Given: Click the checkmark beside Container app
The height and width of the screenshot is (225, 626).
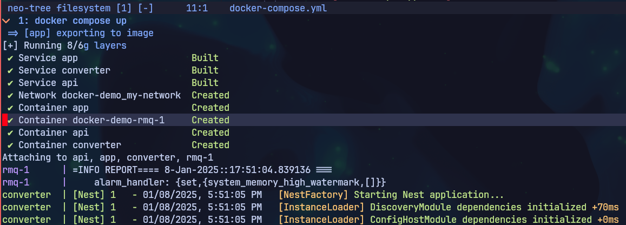Looking at the screenshot, I should pyautogui.click(x=10, y=108).
